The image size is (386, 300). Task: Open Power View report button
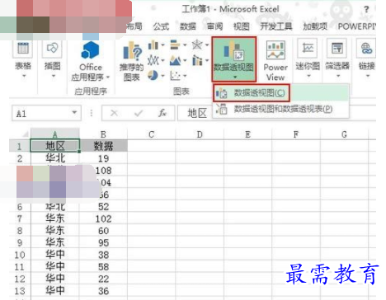pyautogui.click(x=275, y=60)
